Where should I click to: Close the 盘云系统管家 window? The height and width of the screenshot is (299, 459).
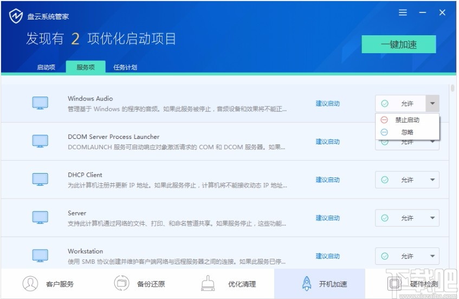click(442, 12)
